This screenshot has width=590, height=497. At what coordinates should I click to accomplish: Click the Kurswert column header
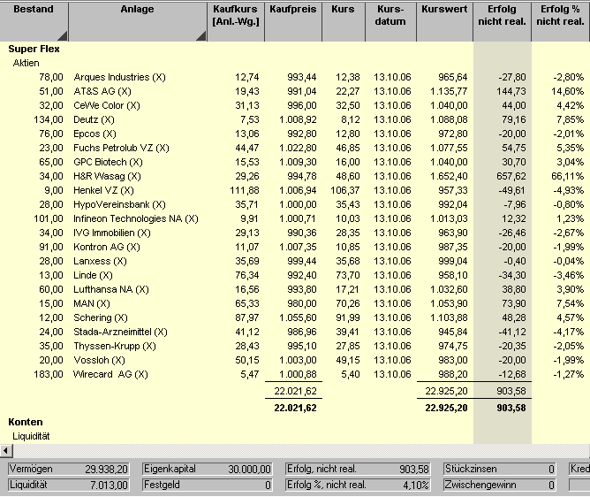pos(444,21)
